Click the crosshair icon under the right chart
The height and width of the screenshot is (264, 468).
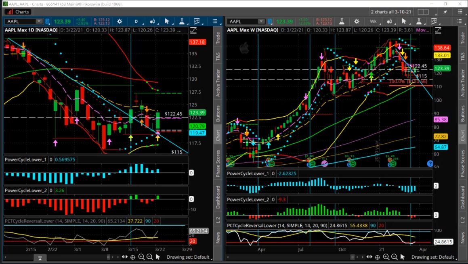pyautogui.click(x=378, y=257)
